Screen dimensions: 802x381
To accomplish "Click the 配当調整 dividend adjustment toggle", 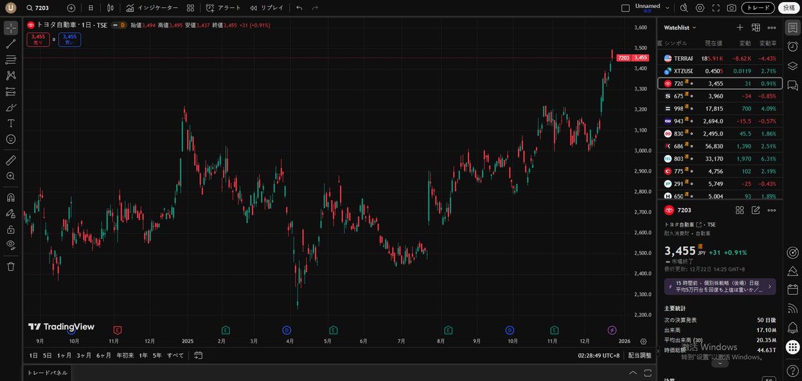I will [x=640, y=356].
